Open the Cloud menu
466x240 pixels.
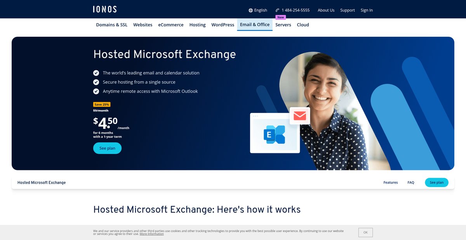coord(303,25)
